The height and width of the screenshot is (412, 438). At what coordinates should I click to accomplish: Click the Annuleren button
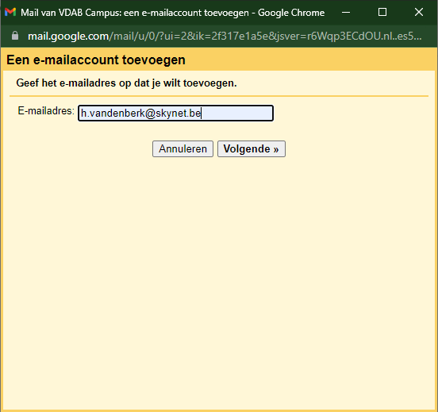[182, 148]
